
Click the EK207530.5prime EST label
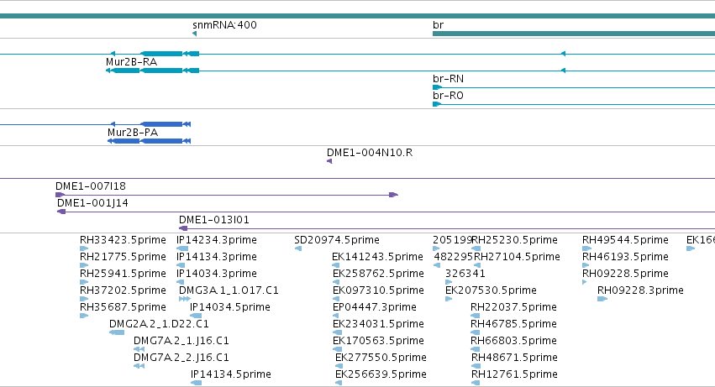click(491, 290)
